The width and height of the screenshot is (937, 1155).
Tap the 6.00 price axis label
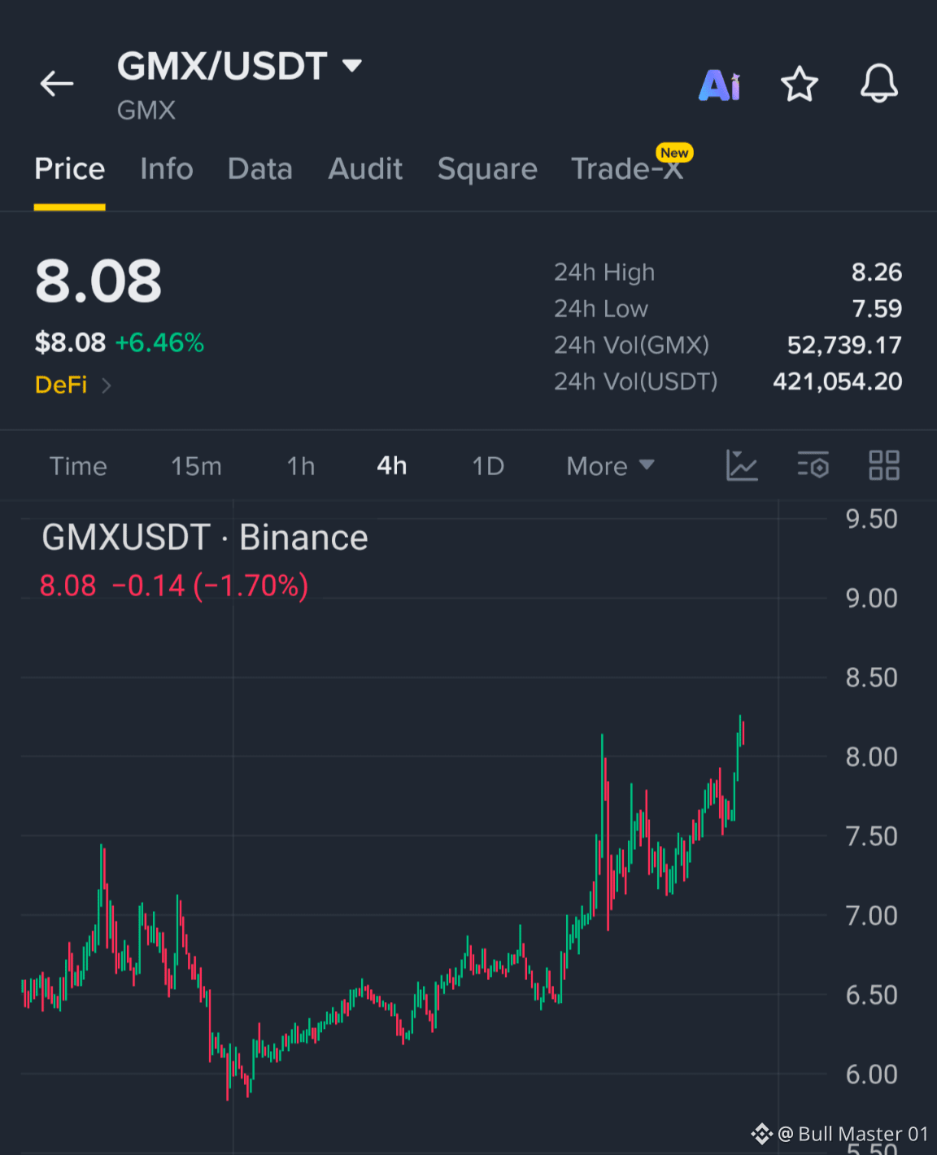click(871, 1074)
